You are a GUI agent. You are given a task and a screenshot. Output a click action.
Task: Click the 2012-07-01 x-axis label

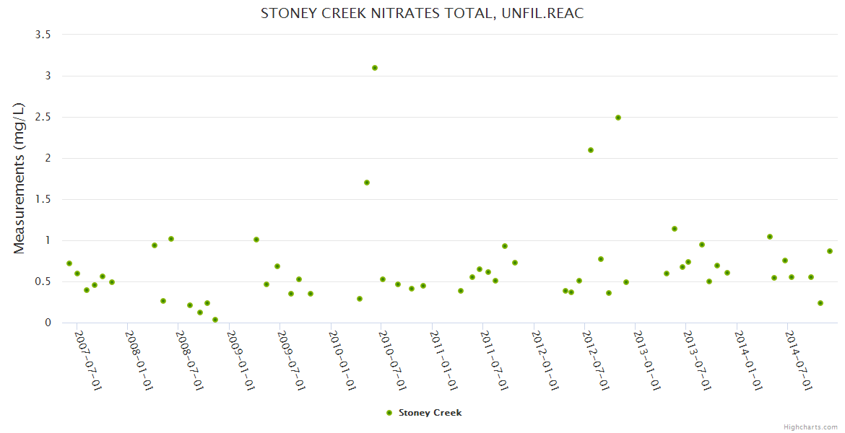coord(596,361)
